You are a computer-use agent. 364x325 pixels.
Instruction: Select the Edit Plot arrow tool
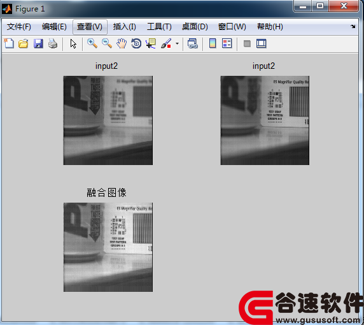point(73,44)
